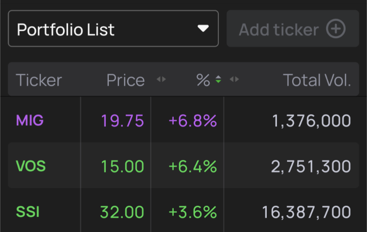Sort by the Price column header

click(x=125, y=80)
